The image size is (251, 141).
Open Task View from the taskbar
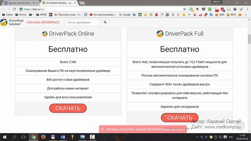click(x=24, y=137)
